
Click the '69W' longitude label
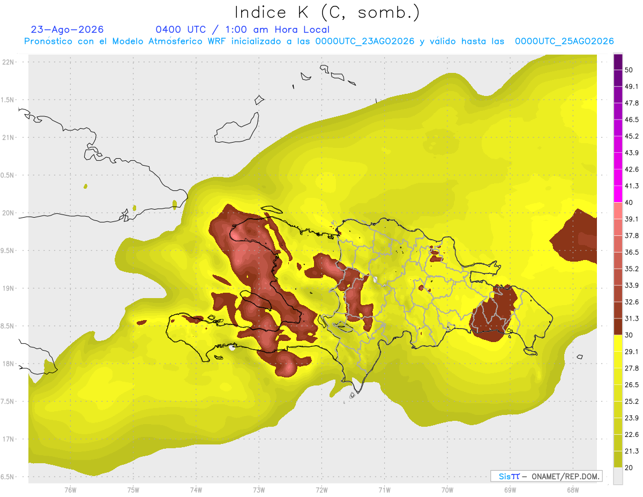point(510,489)
